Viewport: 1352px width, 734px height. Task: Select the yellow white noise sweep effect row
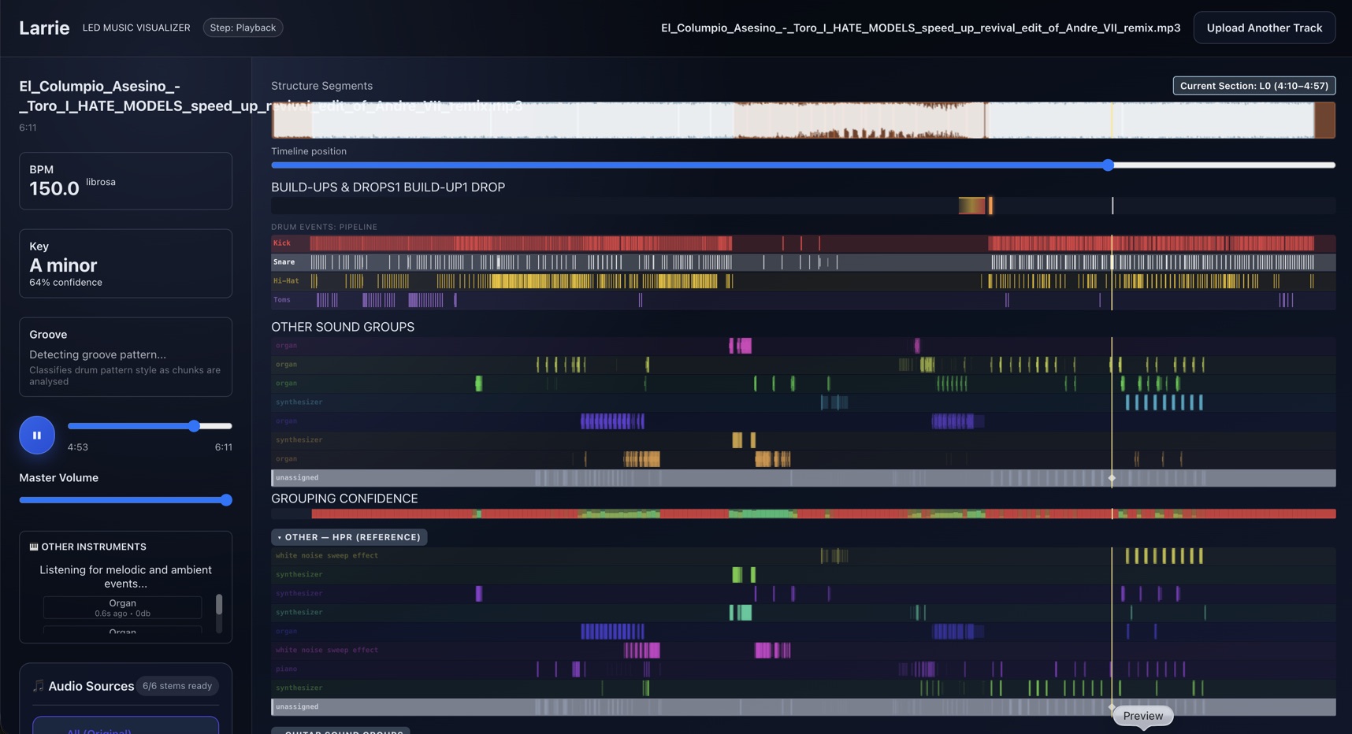(803, 556)
